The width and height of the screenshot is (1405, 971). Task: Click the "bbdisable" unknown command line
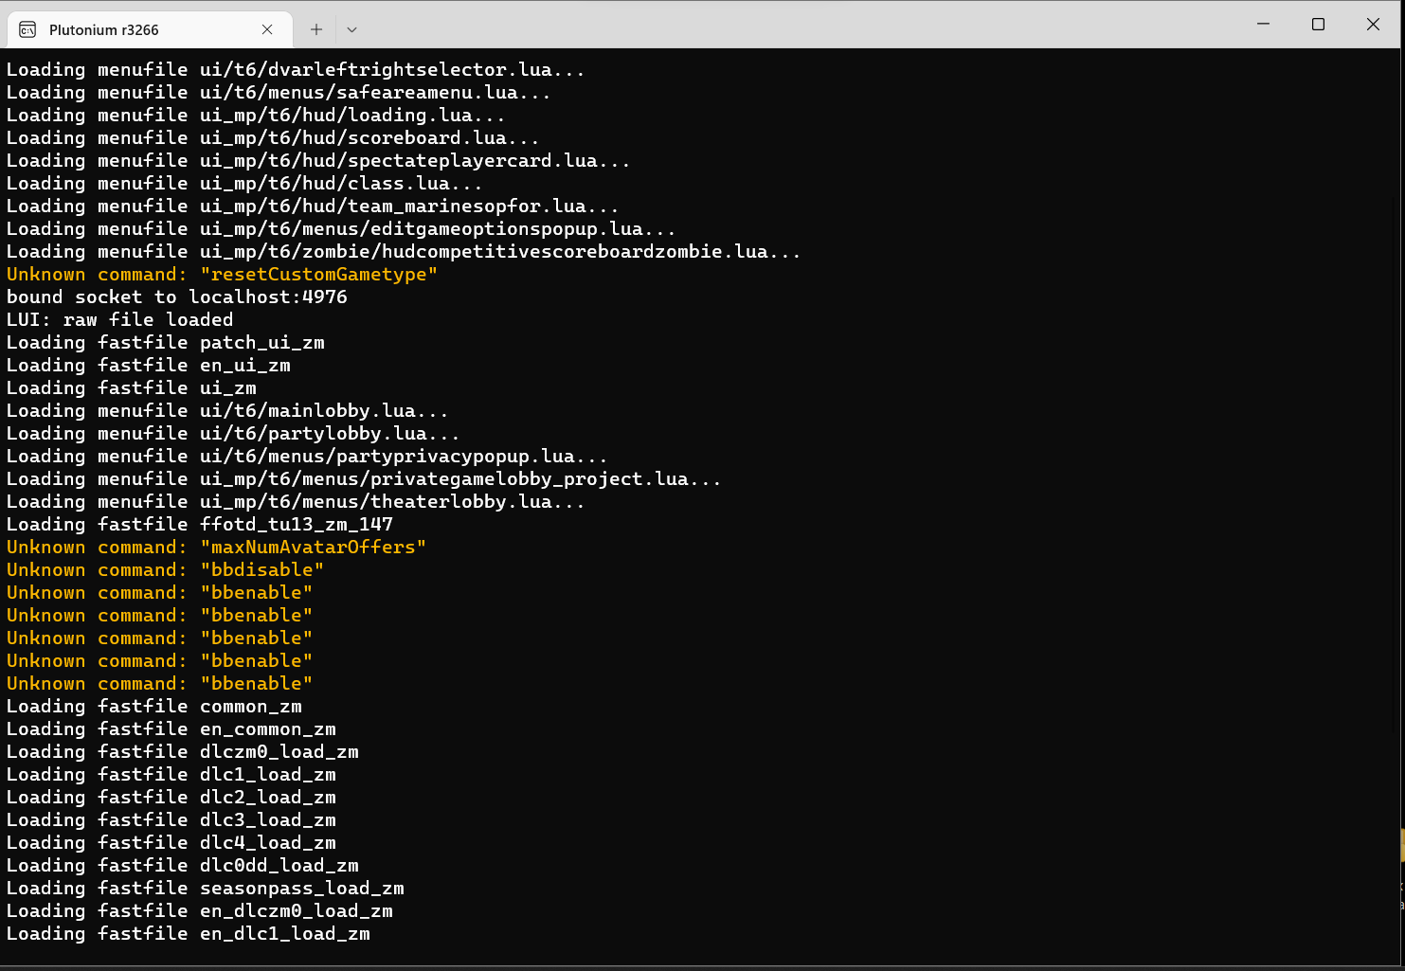[165, 569]
